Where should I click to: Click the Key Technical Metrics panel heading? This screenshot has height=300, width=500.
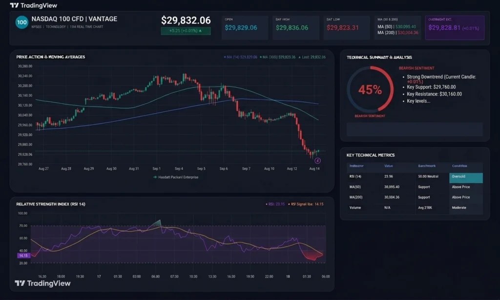click(x=371, y=155)
